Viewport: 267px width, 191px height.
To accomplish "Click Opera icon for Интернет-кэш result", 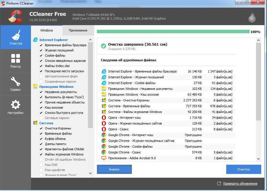I will coord(104,118).
